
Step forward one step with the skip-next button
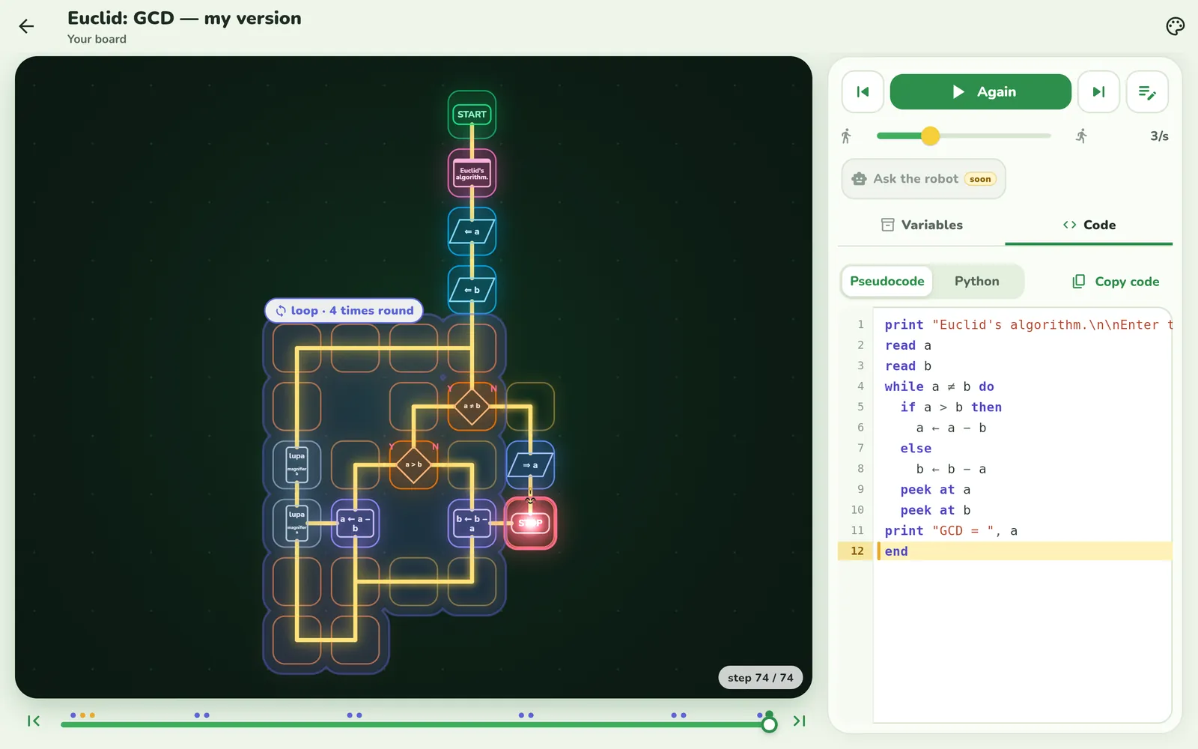tap(1098, 92)
